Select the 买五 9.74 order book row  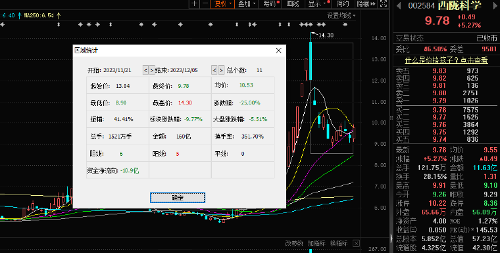[x=446, y=140]
